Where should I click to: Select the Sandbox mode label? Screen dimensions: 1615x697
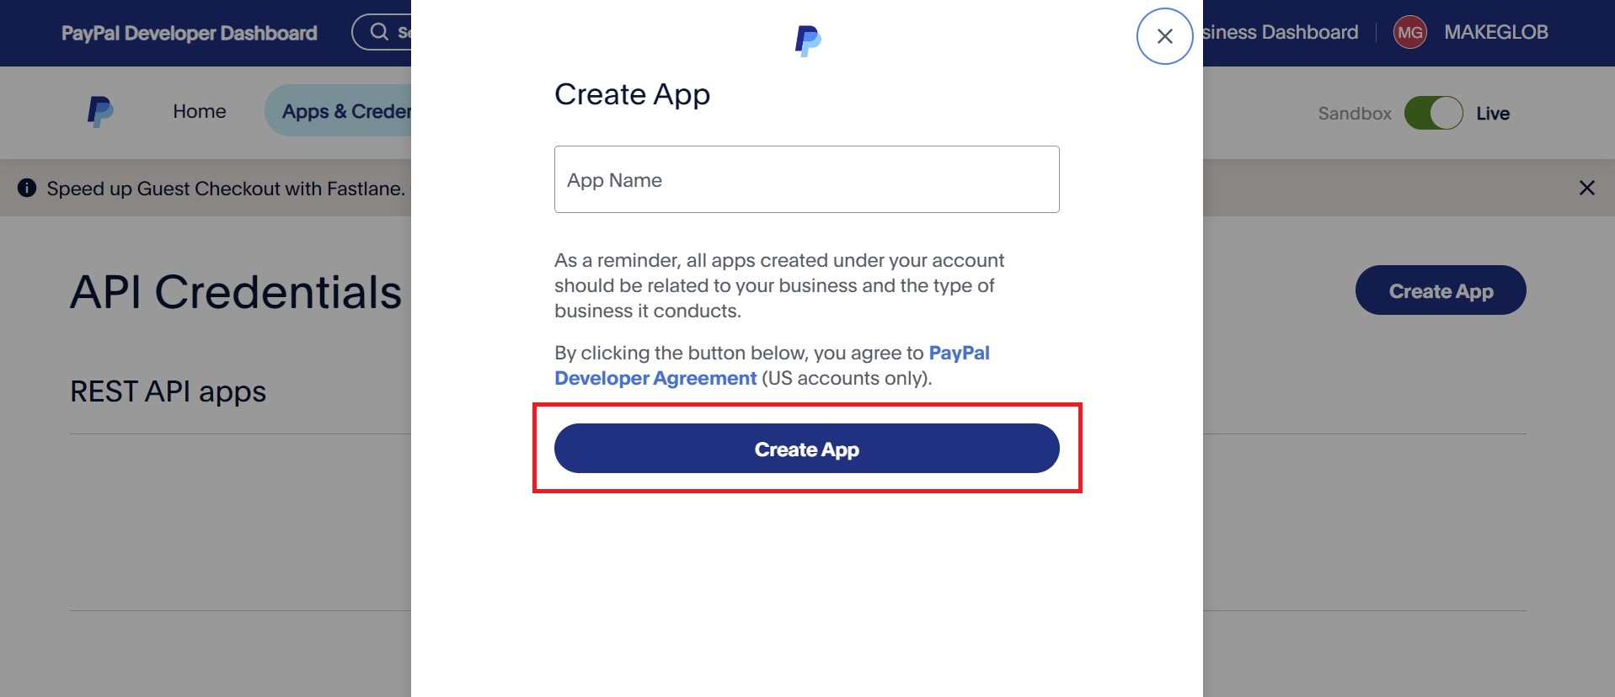pos(1355,113)
